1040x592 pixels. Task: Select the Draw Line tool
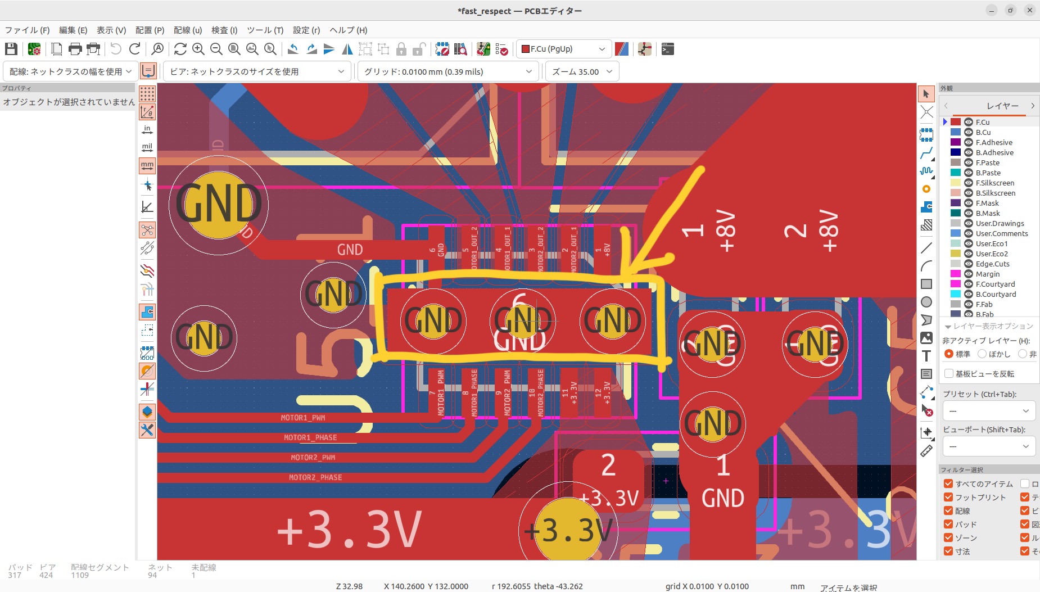click(x=926, y=248)
